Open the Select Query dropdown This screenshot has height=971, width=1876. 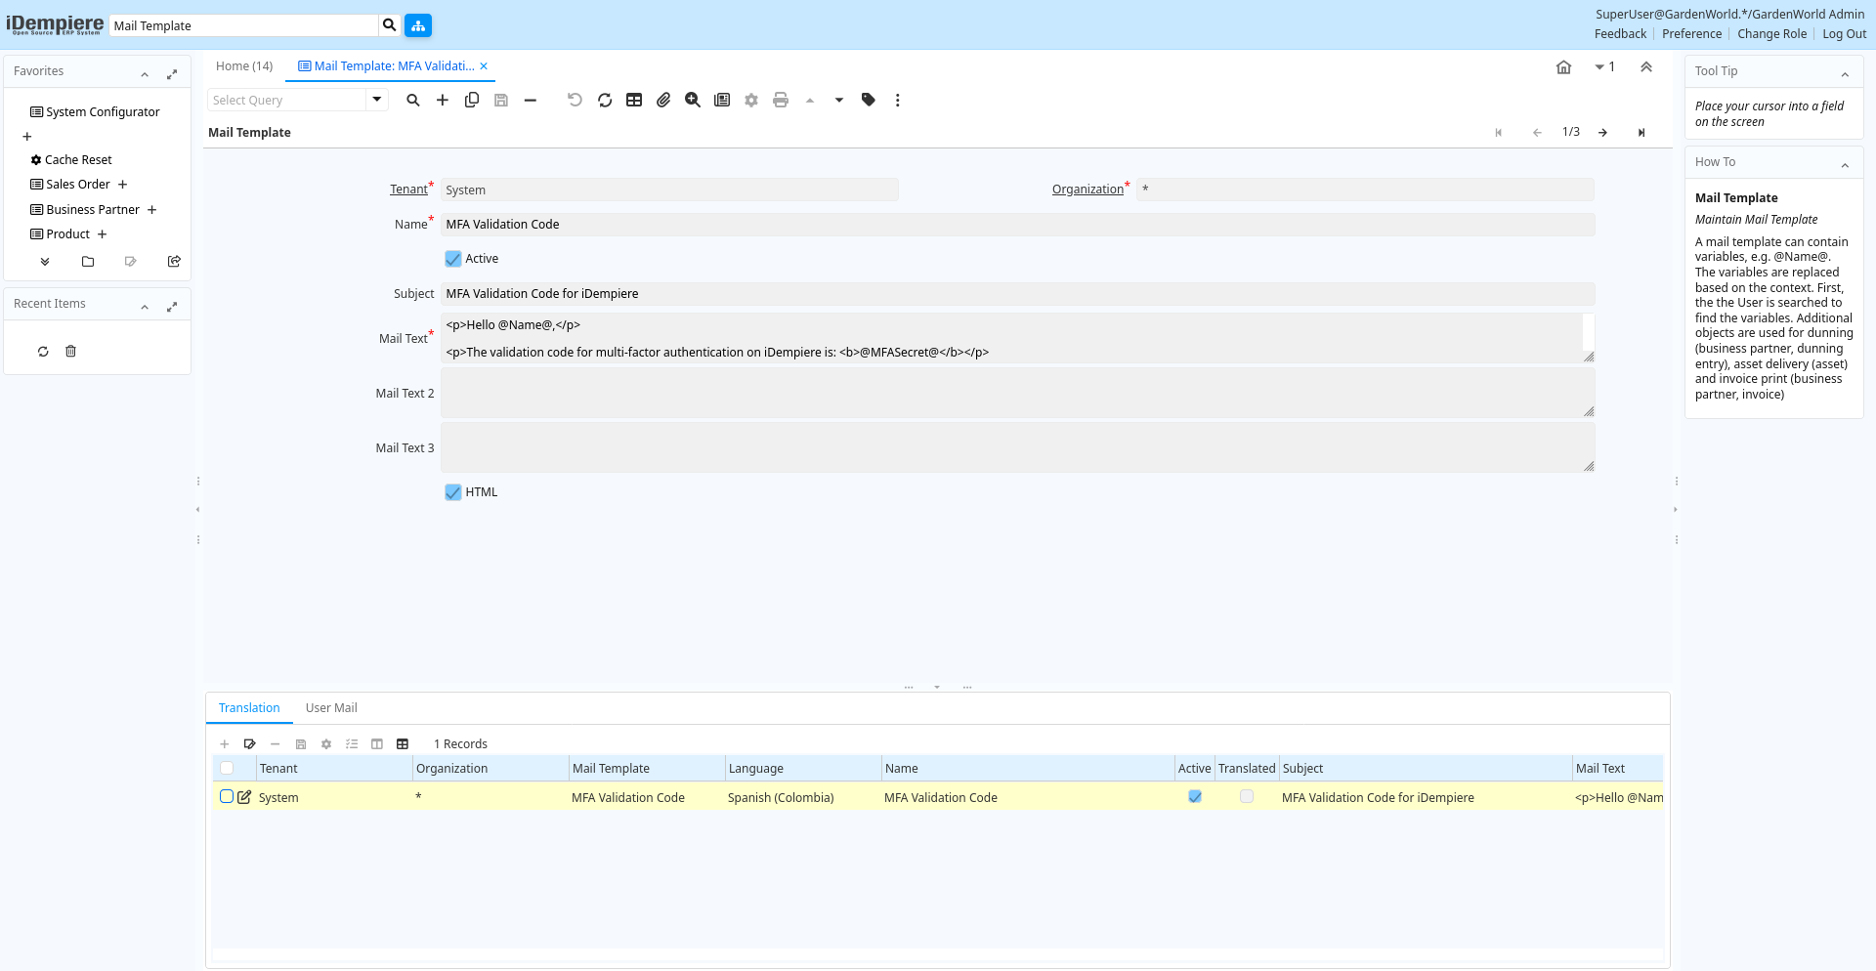pyautogui.click(x=377, y=100)
